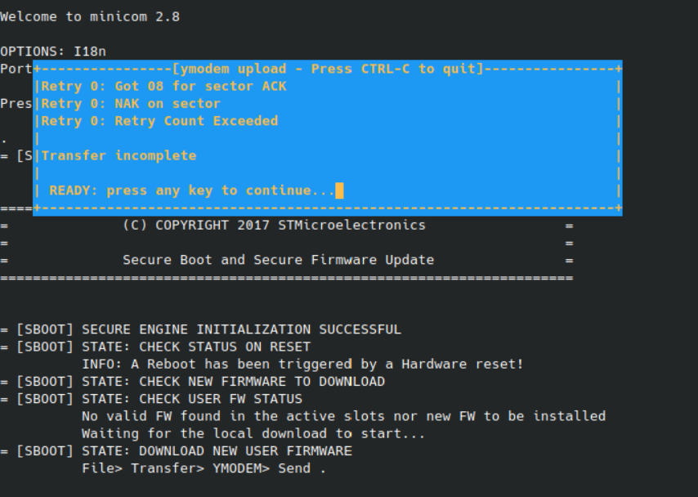Click 'Retry 0: Got 08 for sector ACK' line
Viewport: 698px width, 497px height.
[x=163, y=86]
